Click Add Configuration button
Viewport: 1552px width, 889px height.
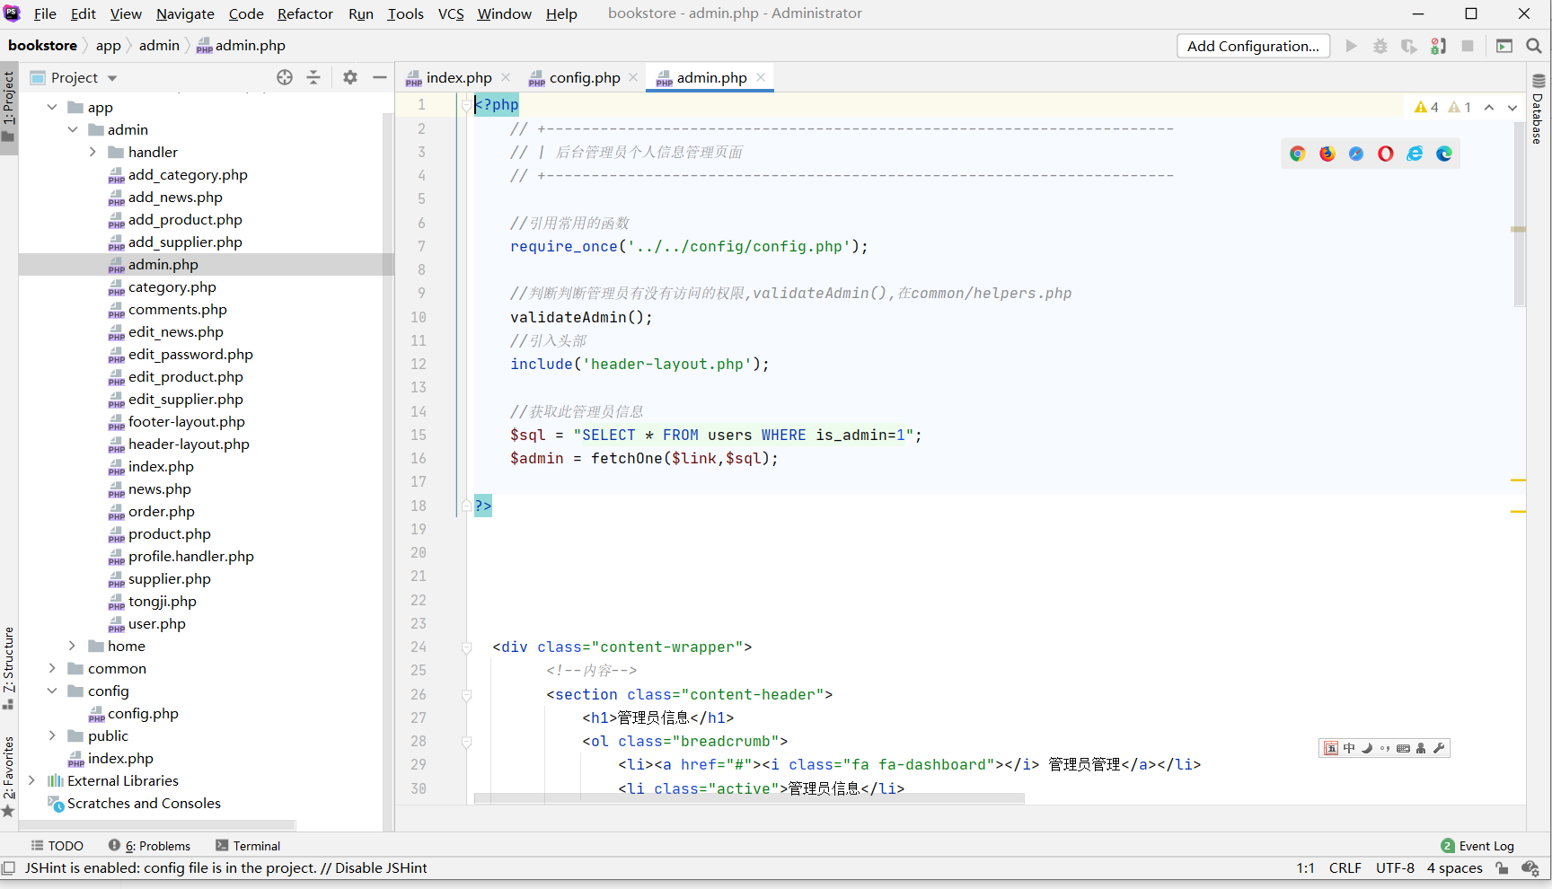tap(1253, 46)
